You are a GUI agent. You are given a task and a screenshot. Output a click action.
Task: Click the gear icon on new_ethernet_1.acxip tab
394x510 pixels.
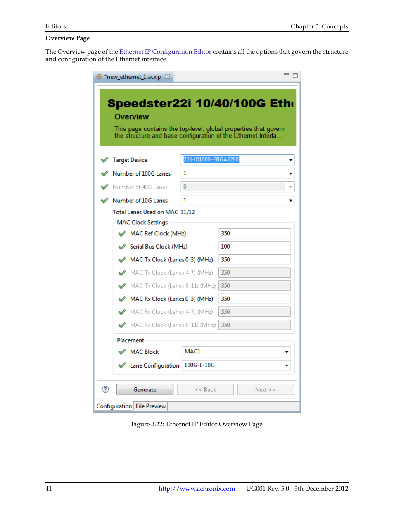tap(99, 77)
